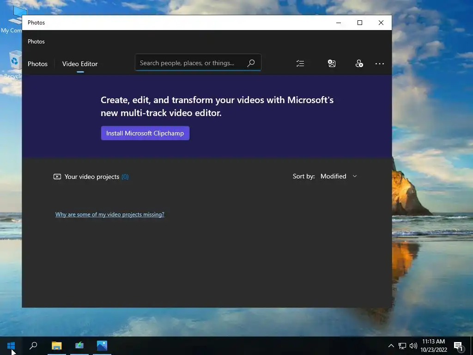Image resolution: width=473 pixels, height=355 pixels.
Task: Open File Explorer from taskbar
Action: coord(56,346)
